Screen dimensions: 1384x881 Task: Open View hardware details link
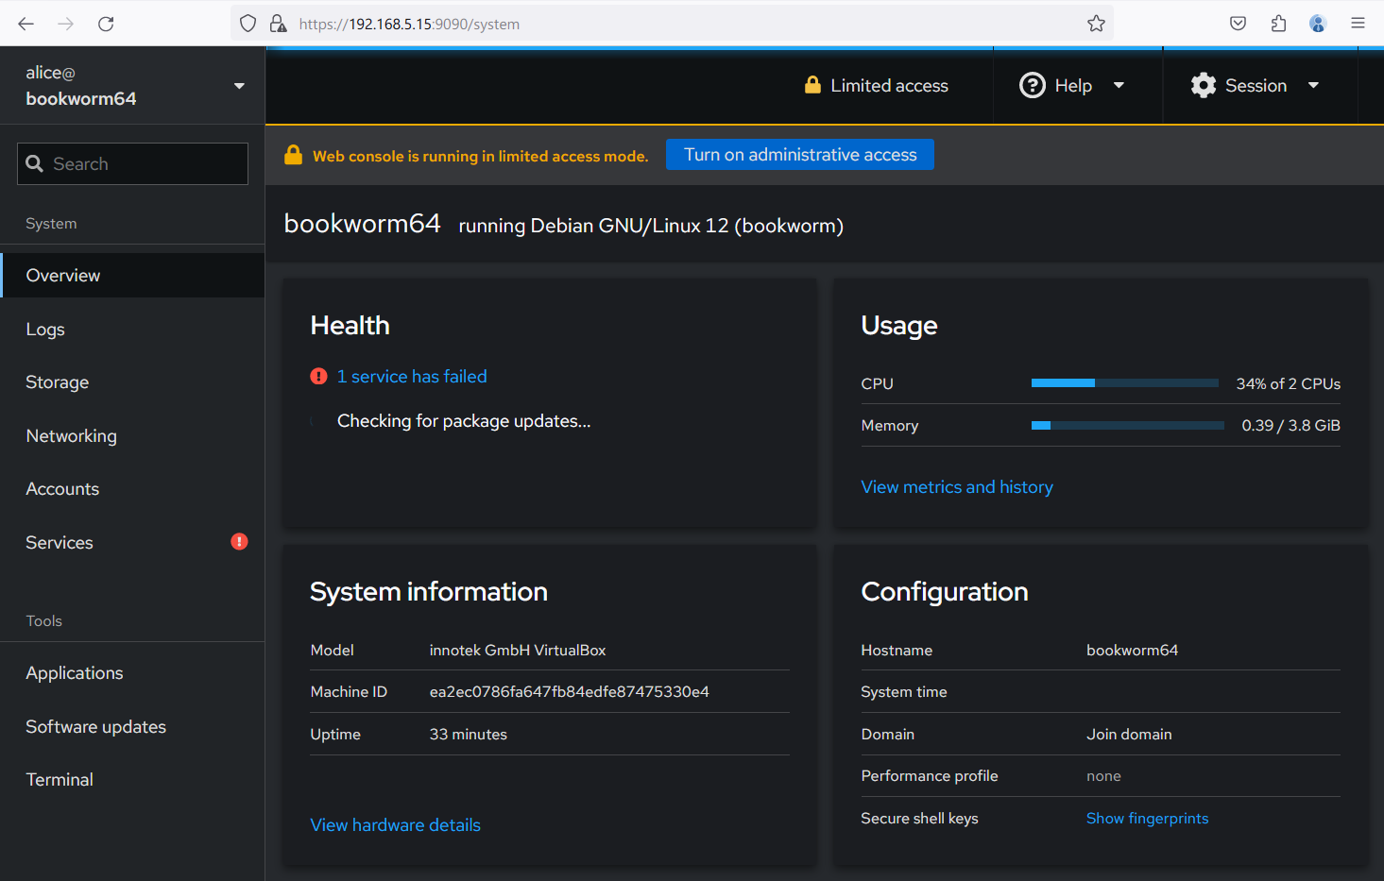pyautogui.click(x=395, y=824)
